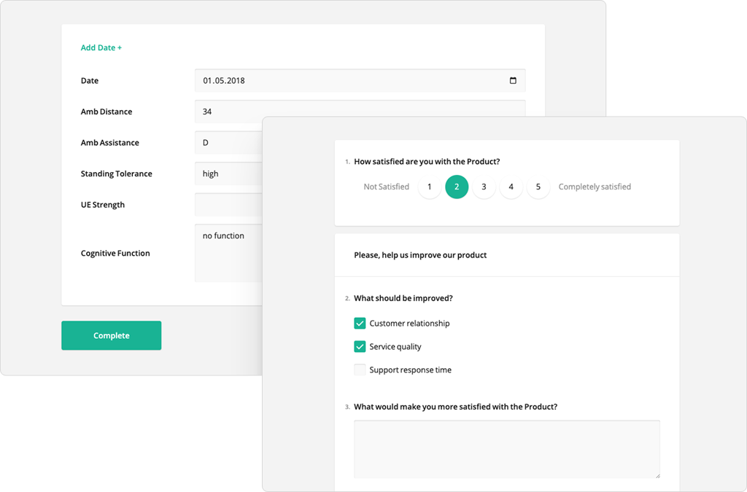Select satisfaction rating 1
Screen dimensions: 747x492
point(429,187)
